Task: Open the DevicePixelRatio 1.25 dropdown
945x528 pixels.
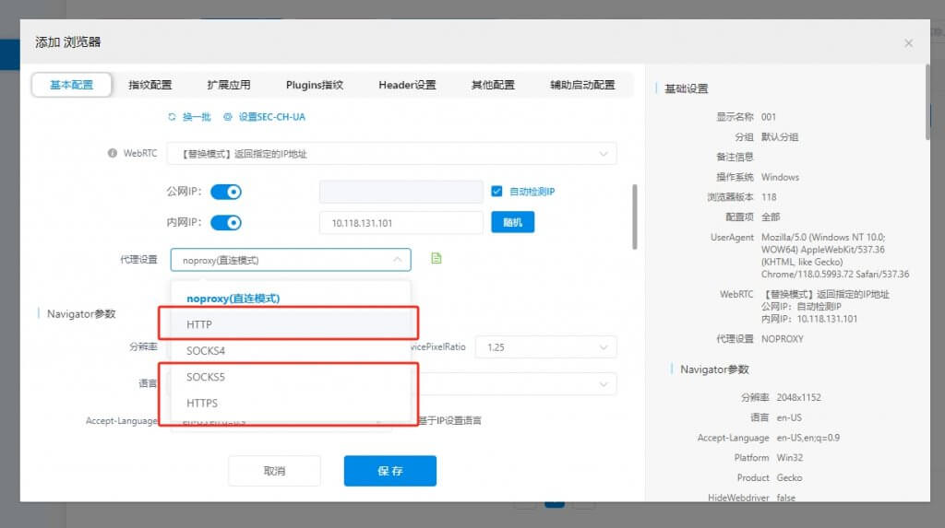Action: 546,347
